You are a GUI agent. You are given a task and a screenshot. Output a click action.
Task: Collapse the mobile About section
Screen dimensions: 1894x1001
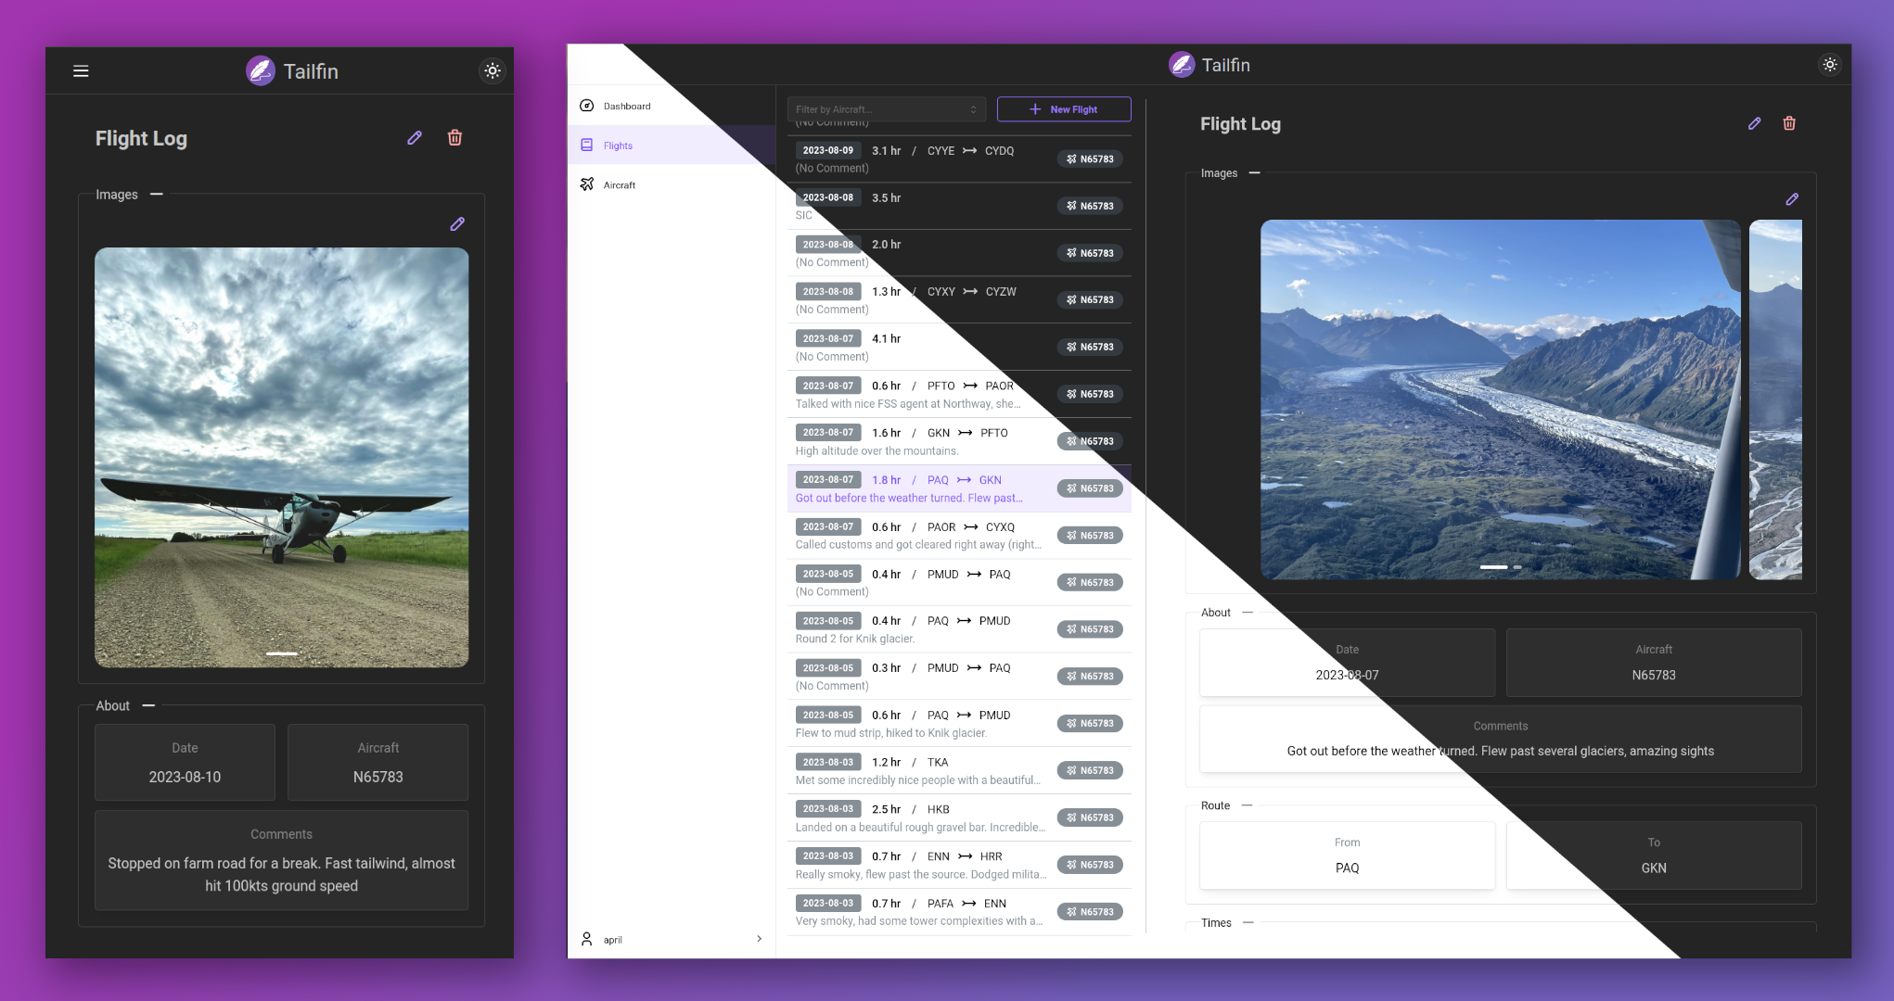(x=148, y=706)
